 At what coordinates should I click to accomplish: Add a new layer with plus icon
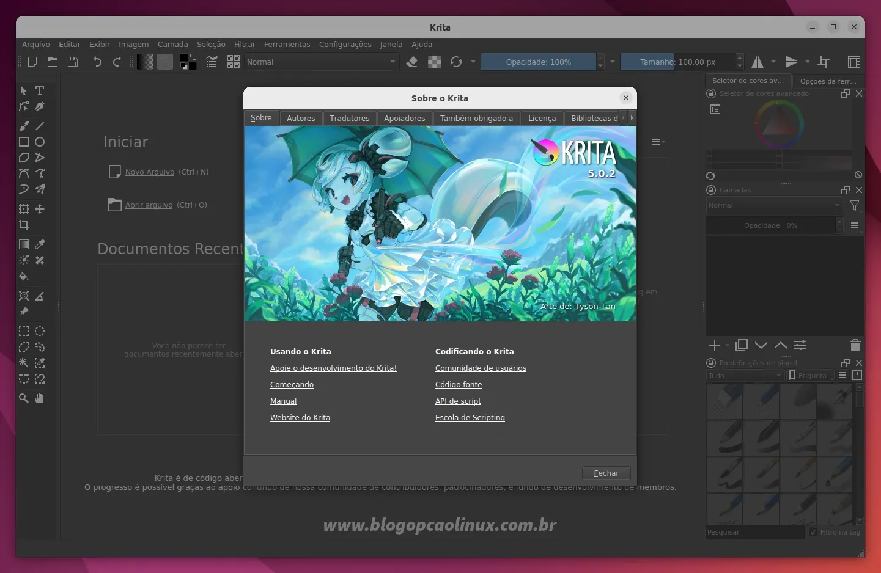pyautogui.click(x=714, y=345)
